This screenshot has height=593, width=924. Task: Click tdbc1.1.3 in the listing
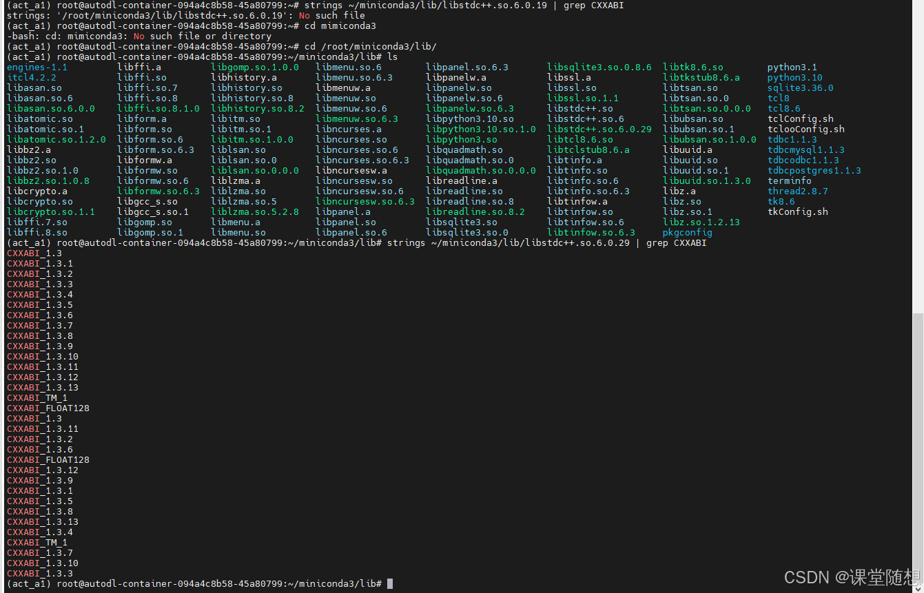(x=792, y=140)
